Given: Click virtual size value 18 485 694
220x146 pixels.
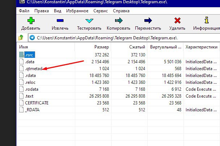Looking at the screenshot, I should pyautogui.click(x=172, y=76).
